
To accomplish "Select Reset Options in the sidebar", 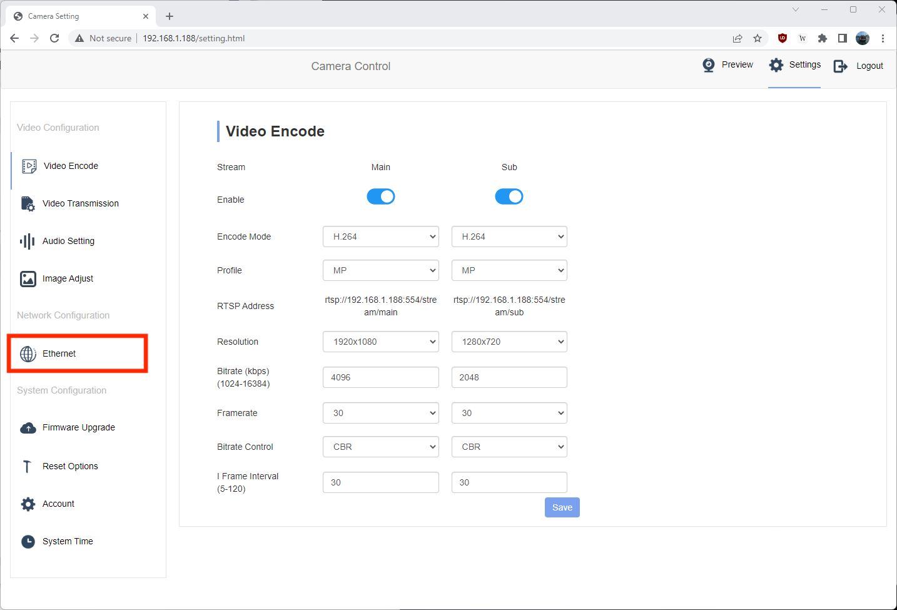I will [x=70, y=467].
